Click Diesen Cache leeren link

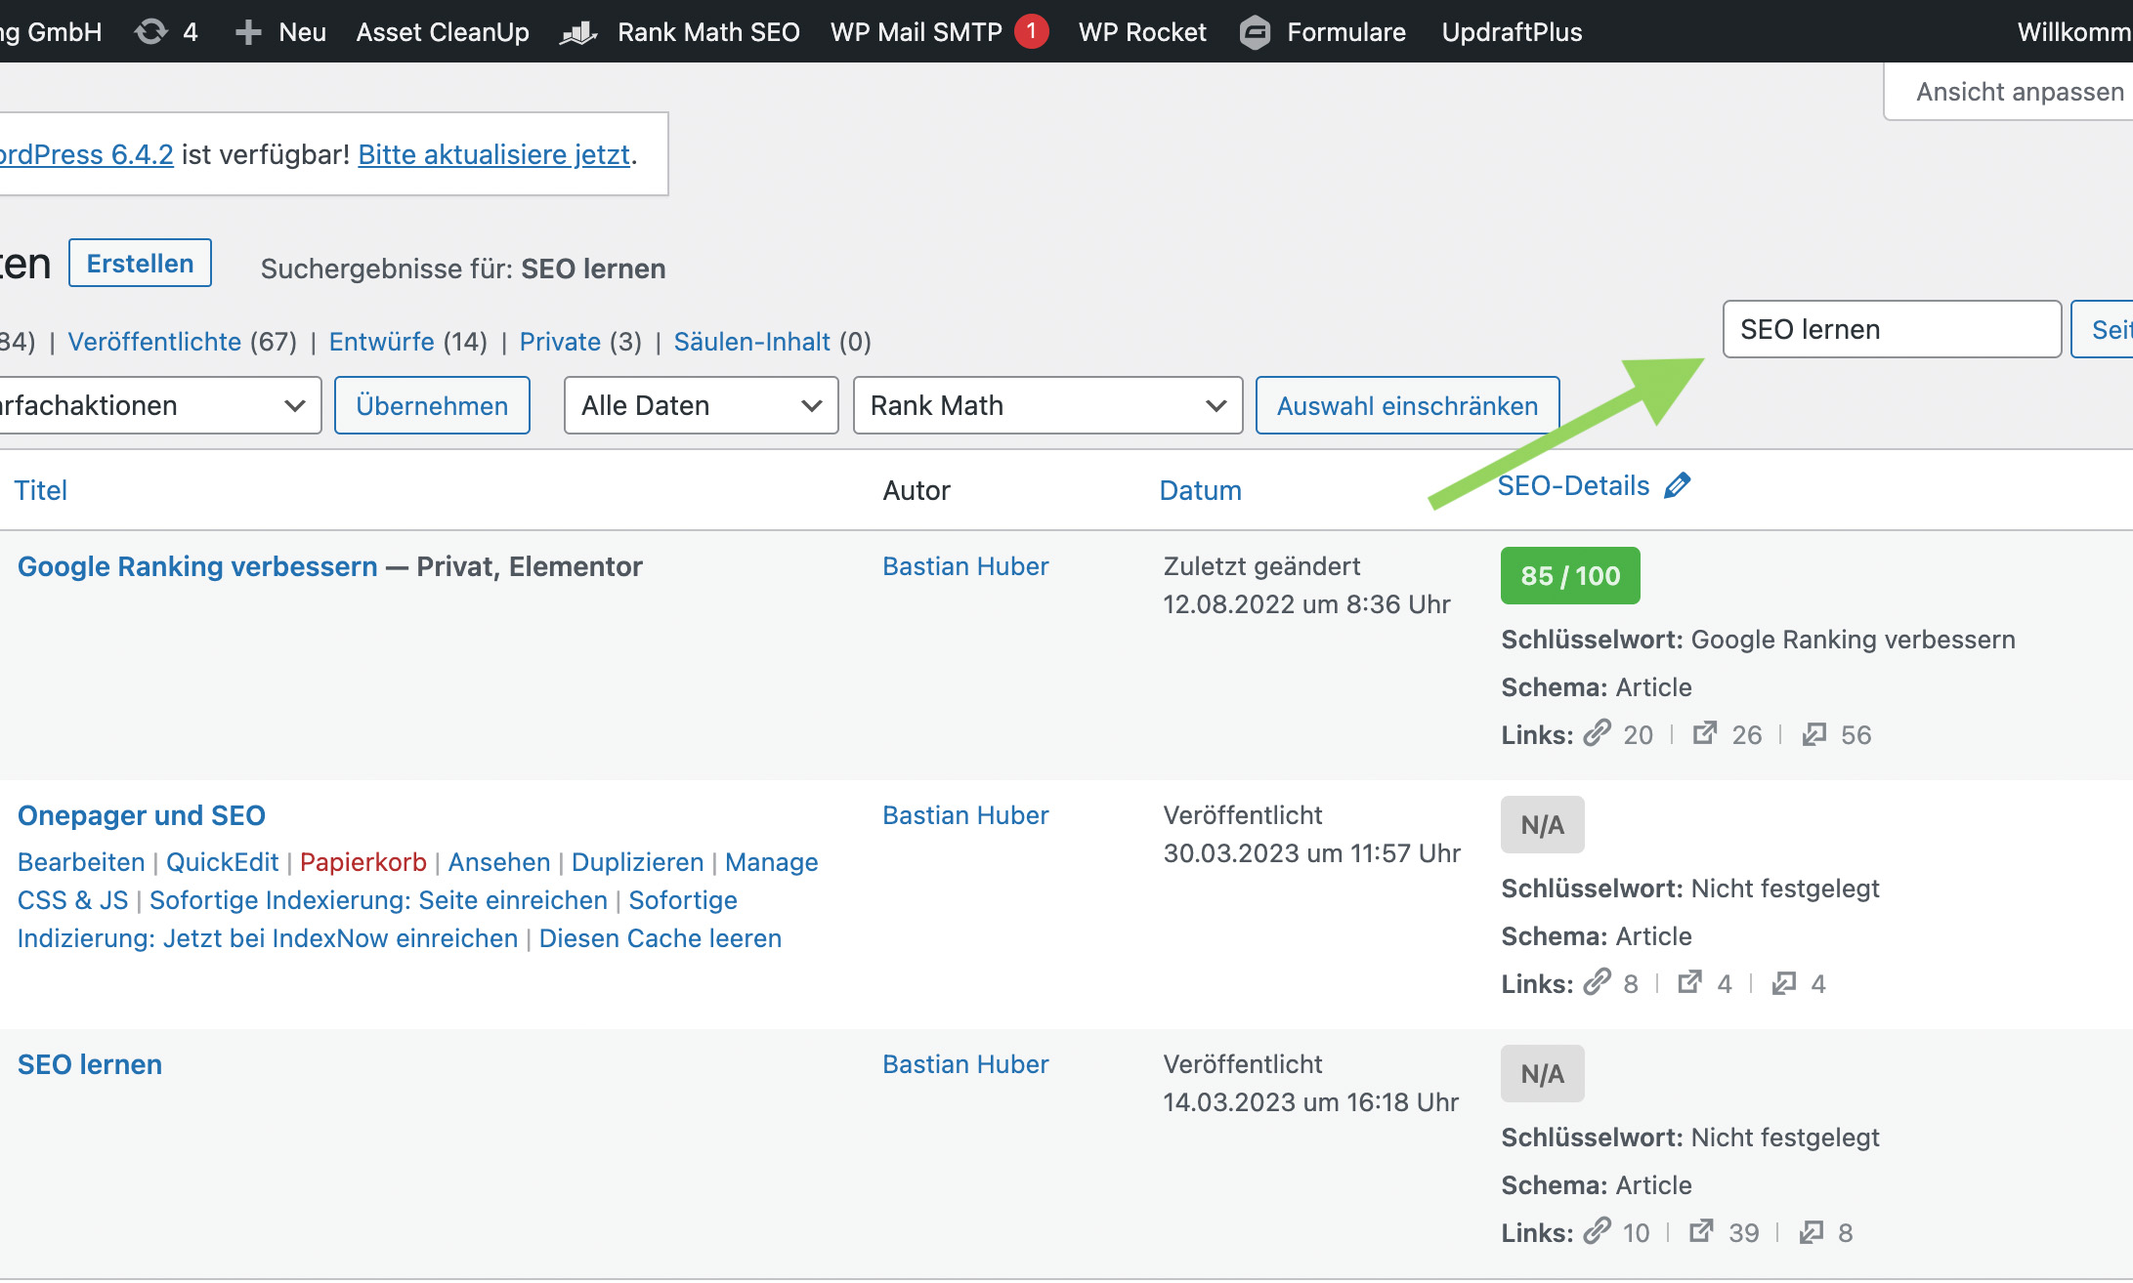pos(661,938)
